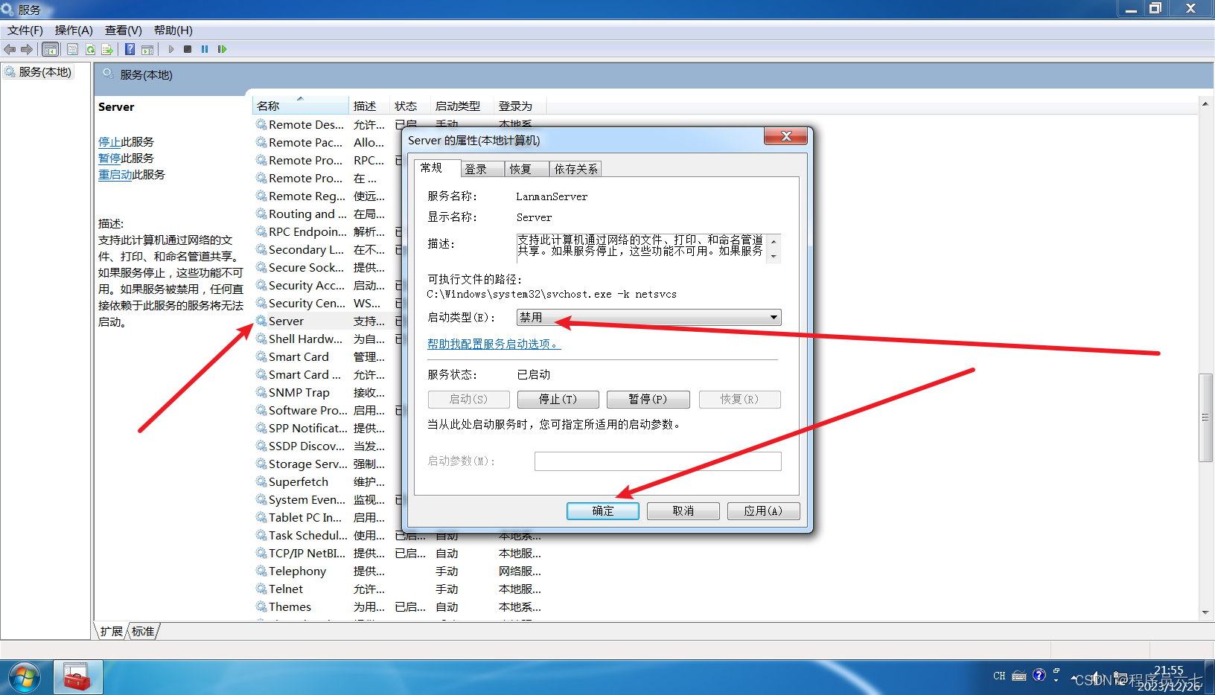Image resolution: width=1215 pixels, height=695 pixels.
Task: Click the services list vertical scrollbar thumb
Action: (x=1205, y=417)
